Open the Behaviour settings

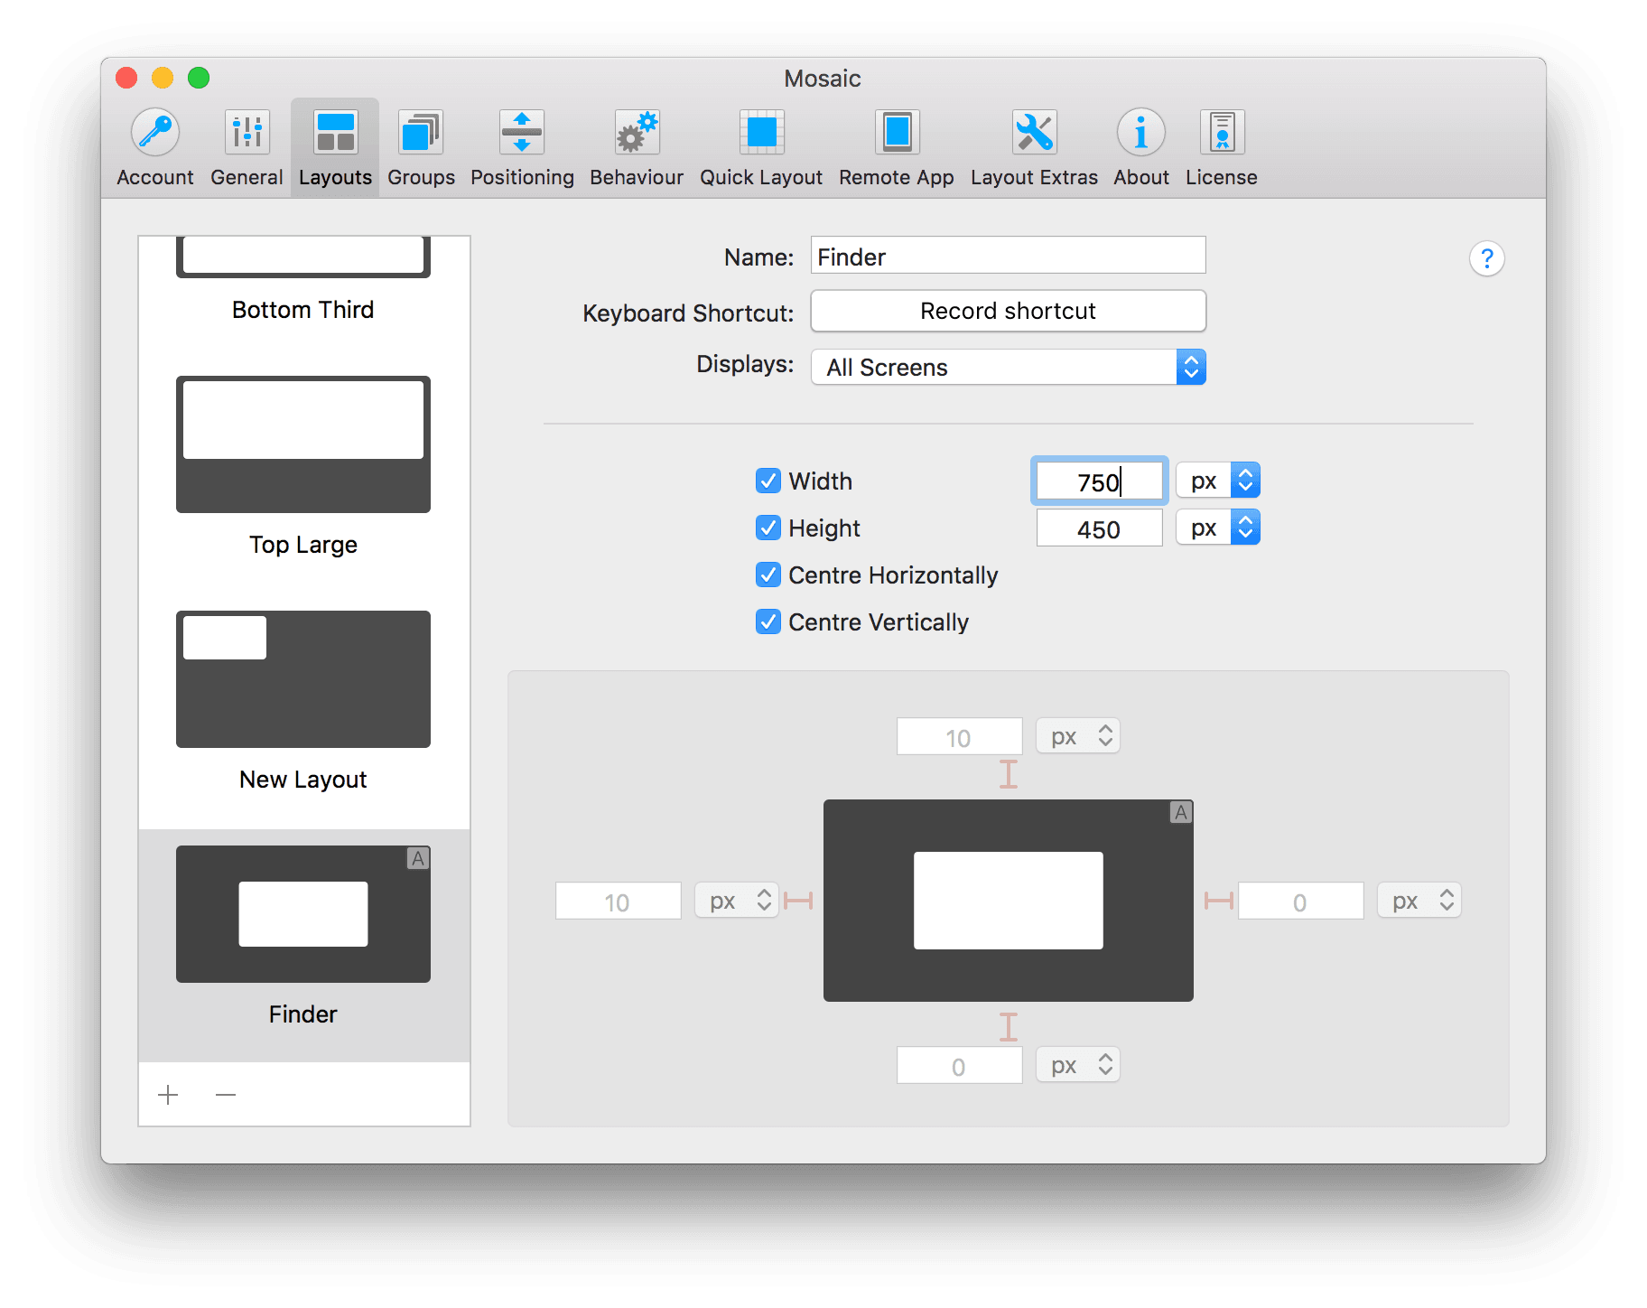[x=636, y=145]
